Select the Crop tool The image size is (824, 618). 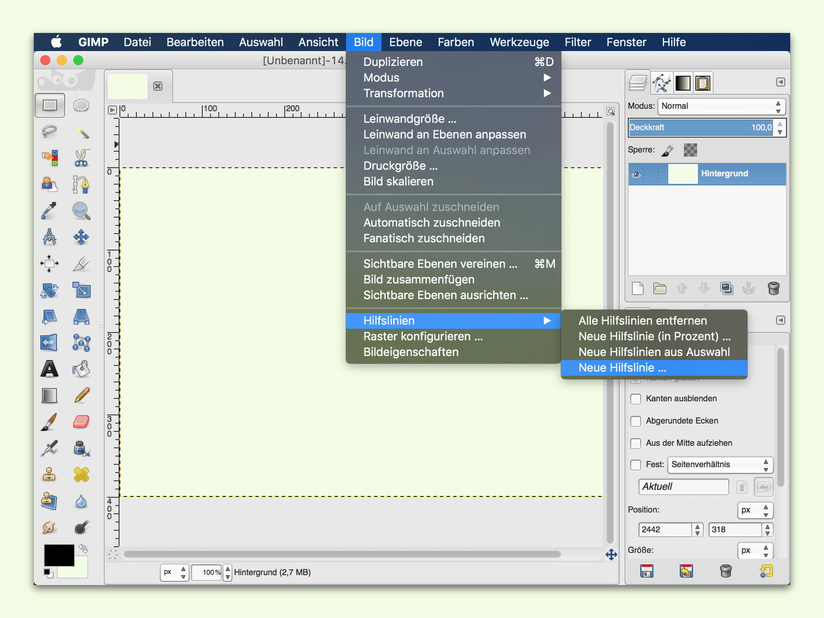click(81, 264)
